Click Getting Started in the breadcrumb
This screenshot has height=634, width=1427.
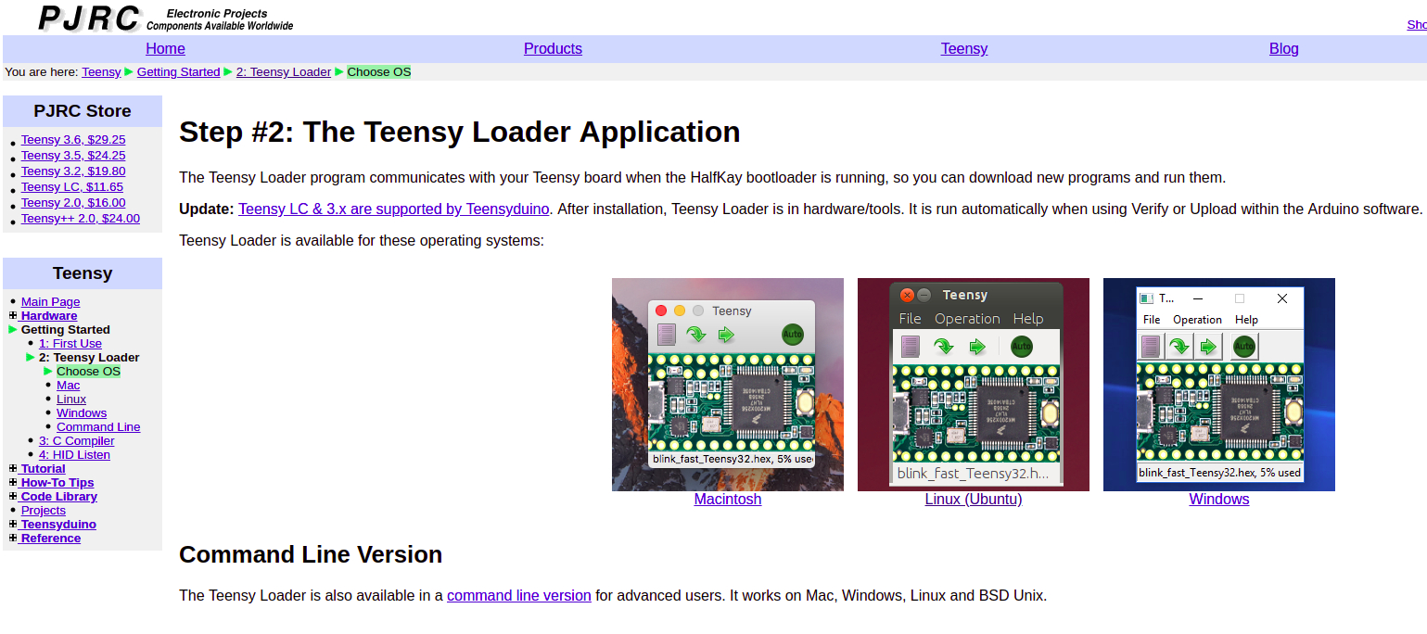(178, 72)
